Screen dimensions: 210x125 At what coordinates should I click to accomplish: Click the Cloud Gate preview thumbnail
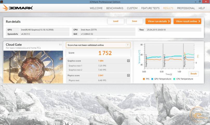[33, 67]
